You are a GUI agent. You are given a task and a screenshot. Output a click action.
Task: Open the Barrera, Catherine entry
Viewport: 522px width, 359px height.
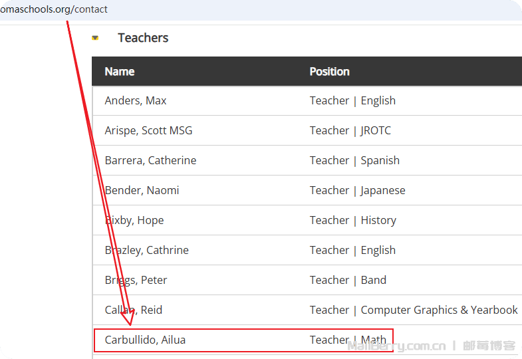tap(150, 160)
